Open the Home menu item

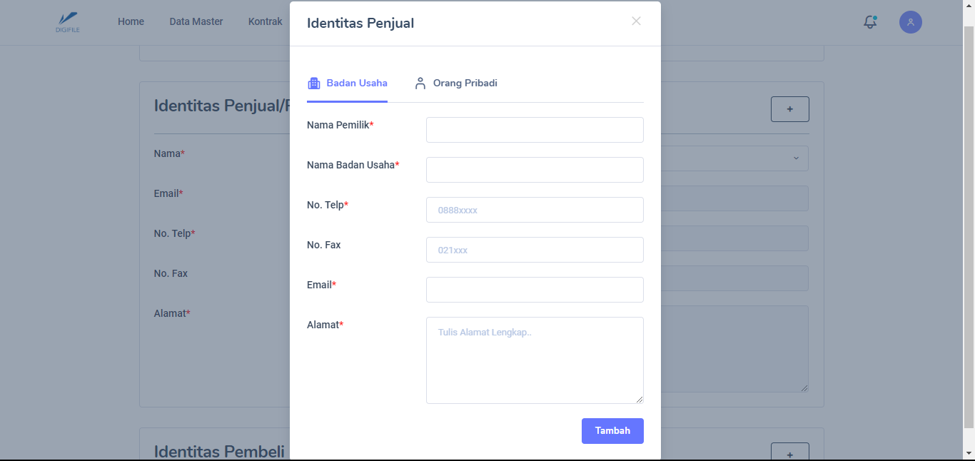point(131,22)
